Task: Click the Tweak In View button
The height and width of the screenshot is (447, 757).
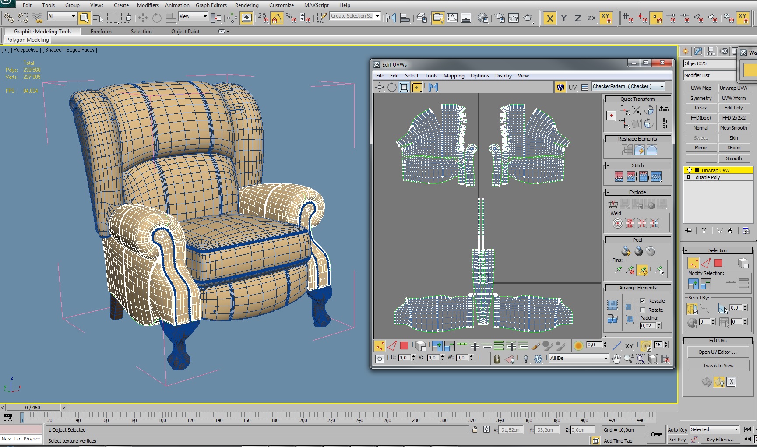Action: pos(718,366)
